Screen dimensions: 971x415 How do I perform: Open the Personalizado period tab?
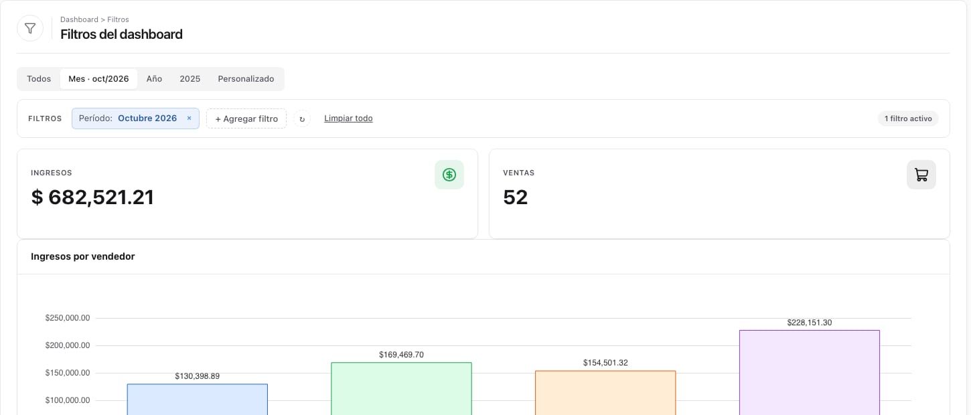(x=246, y=79)
